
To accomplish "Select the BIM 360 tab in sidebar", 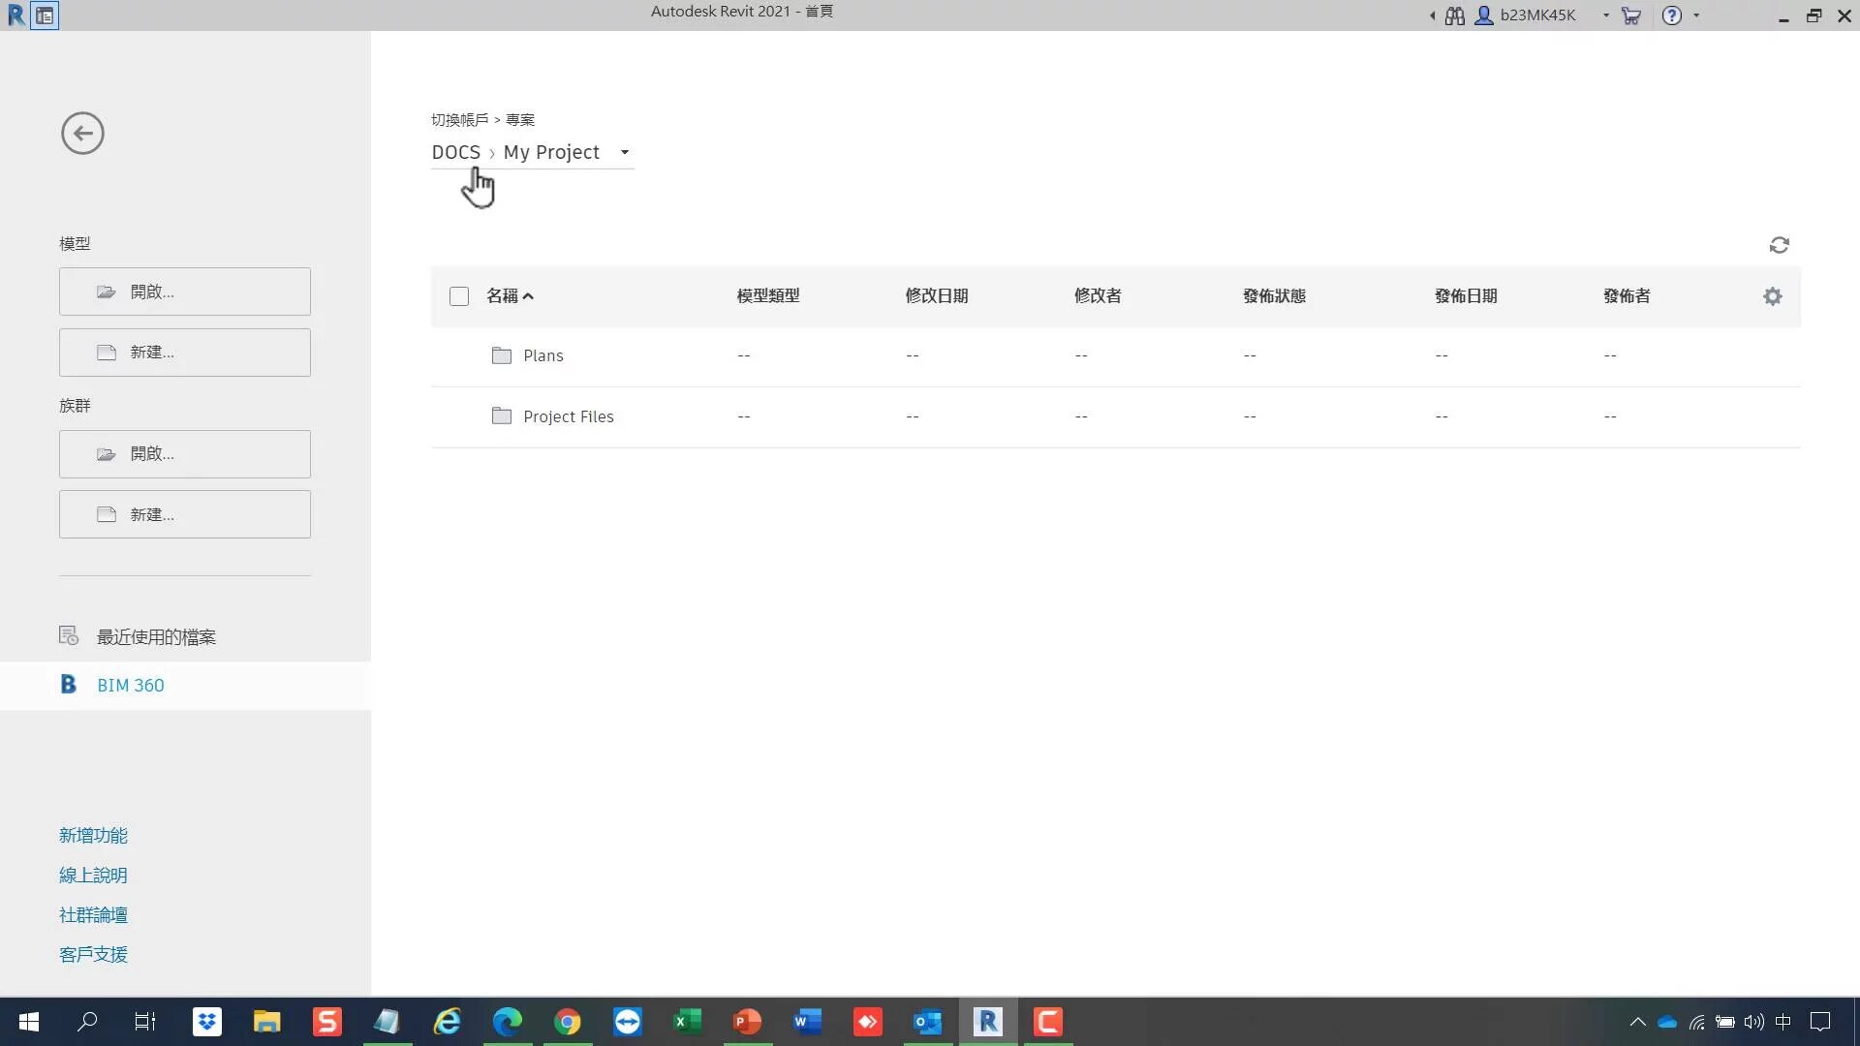I will point(130,686).
